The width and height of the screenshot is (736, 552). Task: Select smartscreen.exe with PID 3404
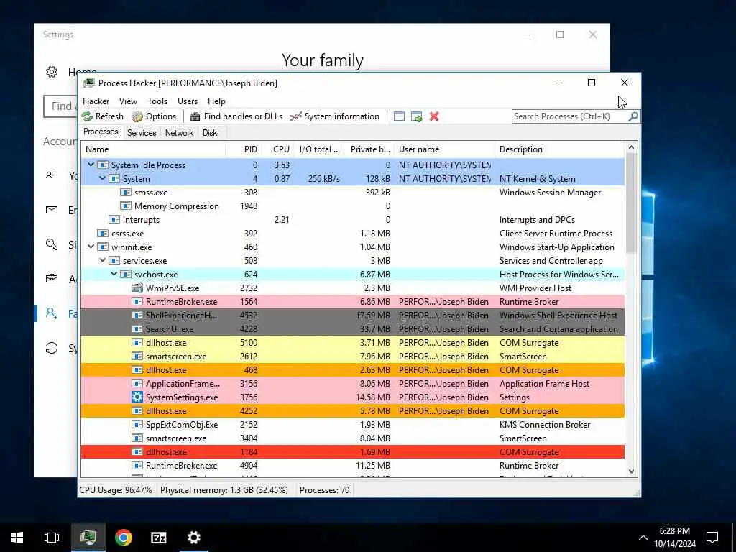tap(352, 438)
